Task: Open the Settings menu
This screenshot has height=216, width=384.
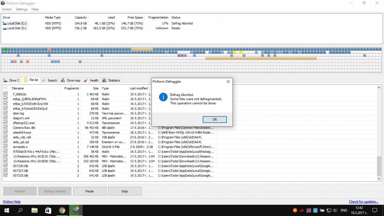Action: pyautogui.click(x=22, y=9)
